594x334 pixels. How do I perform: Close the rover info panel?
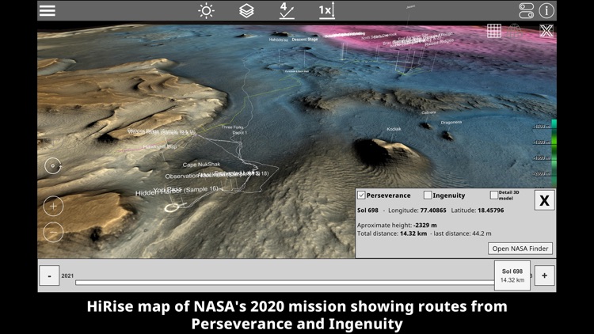[544, 200]
